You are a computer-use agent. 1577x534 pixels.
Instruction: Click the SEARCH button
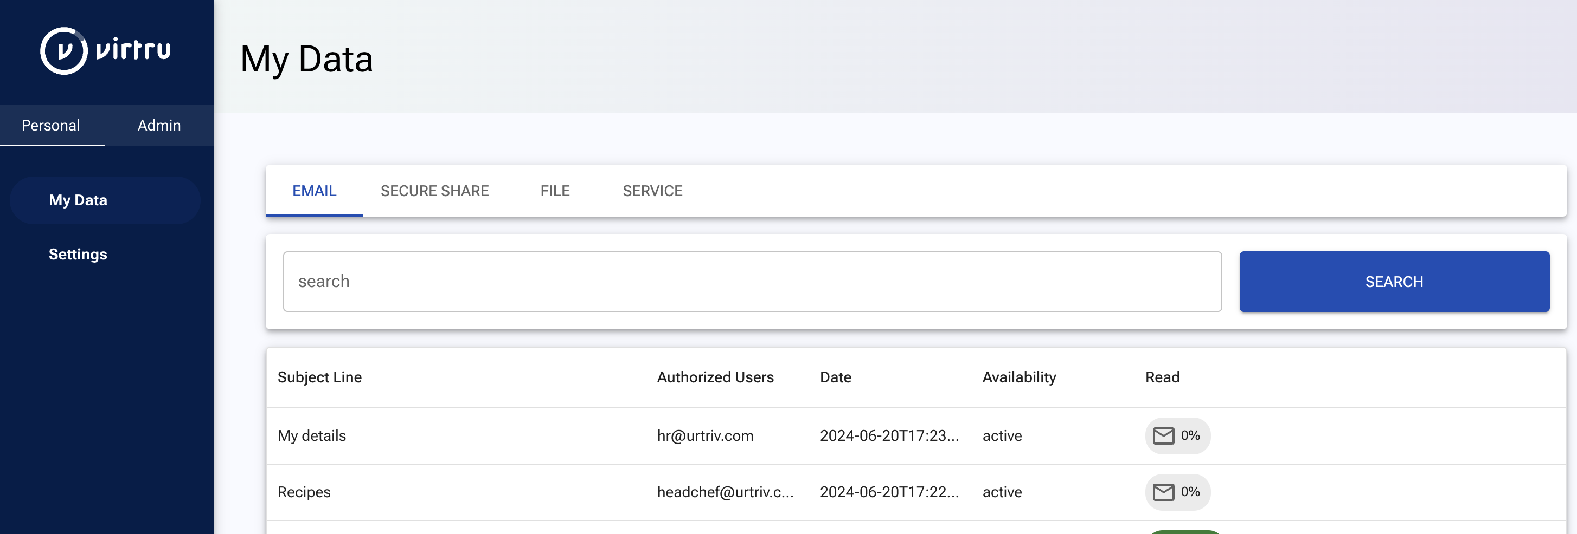tap(1394, 282)
